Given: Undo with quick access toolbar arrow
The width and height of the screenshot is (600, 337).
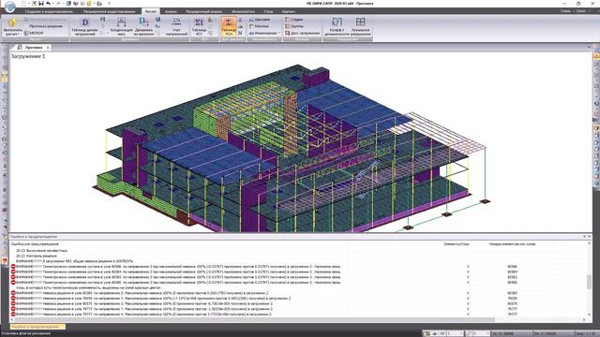Looking at the screenshot, I should point(48,4).
